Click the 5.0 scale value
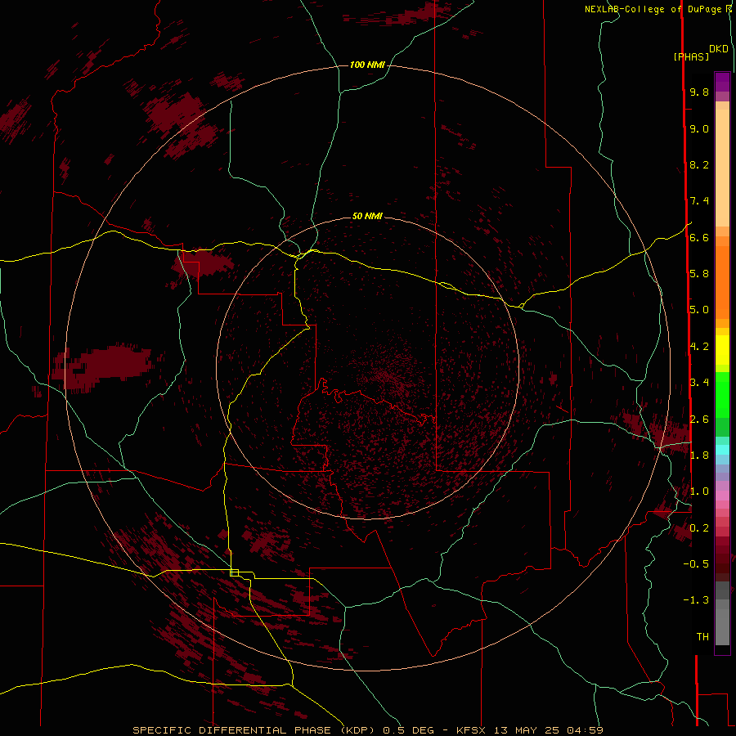 [699, 310]
